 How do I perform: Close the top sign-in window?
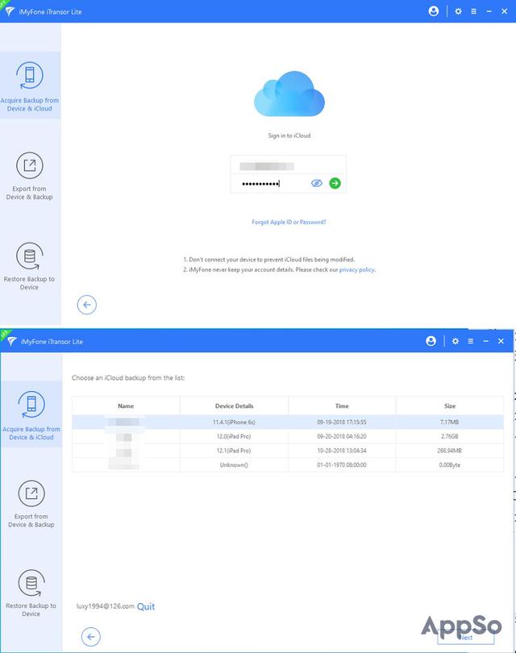[505, 11]
